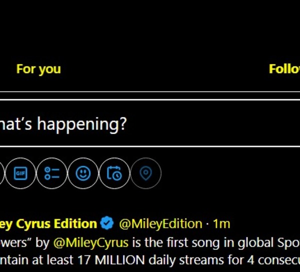Click the empty header area above For you
This screenshot has width=300, height=272.
(150, 25)
